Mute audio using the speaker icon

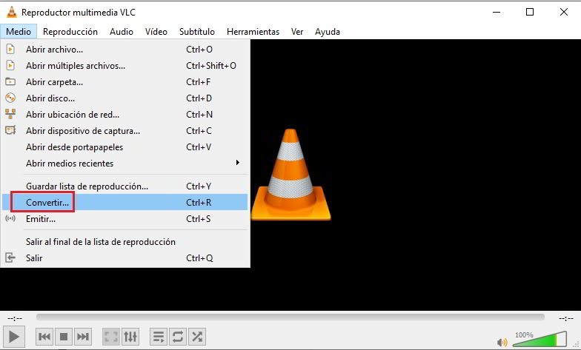coord(502,341)
